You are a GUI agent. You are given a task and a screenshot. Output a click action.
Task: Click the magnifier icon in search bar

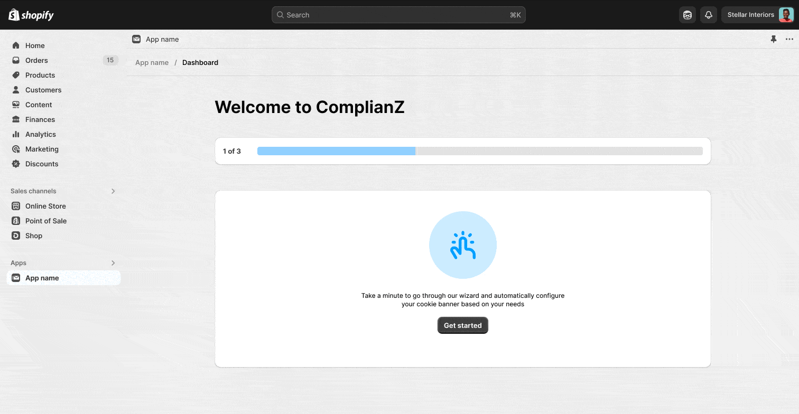pyautogui.click(x=281, y=15)
